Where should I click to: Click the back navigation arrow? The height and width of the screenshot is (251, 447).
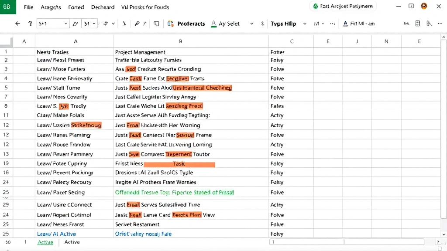click(x=17, y=24)
